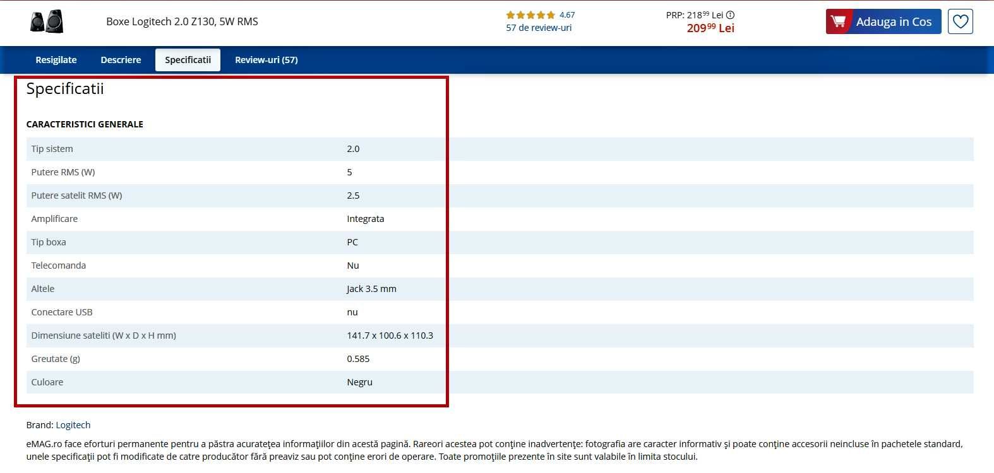
Task: Switch to the Descriere tab
Action: coord(121,60)
